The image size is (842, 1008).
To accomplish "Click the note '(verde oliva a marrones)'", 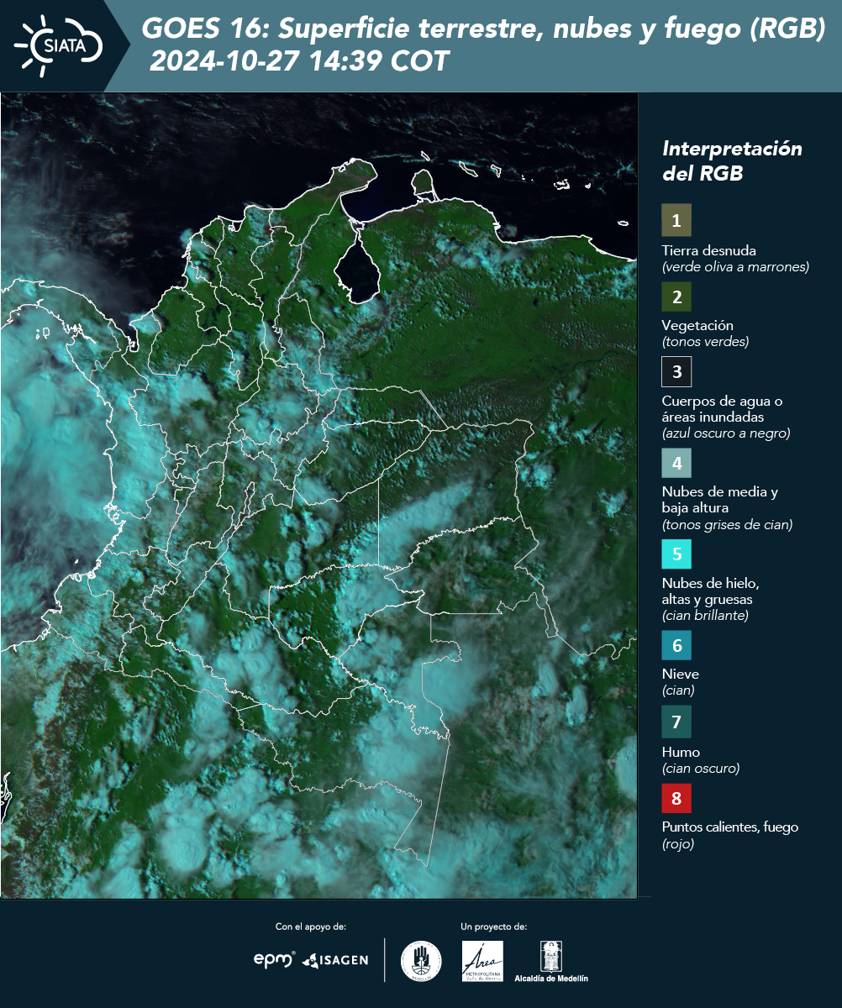I will [x=735, y=267].
